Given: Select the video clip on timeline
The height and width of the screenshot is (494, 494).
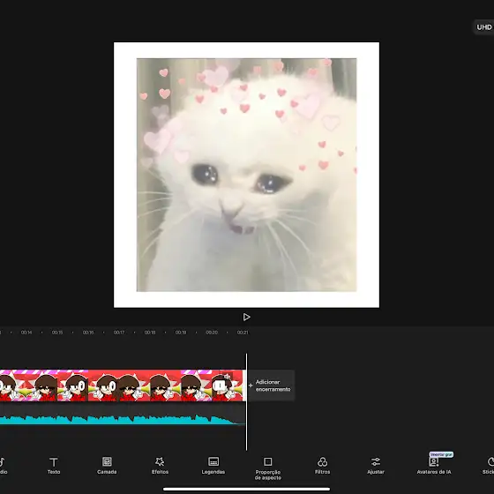Looking at the screenshot, I should (x=122, y=385).
